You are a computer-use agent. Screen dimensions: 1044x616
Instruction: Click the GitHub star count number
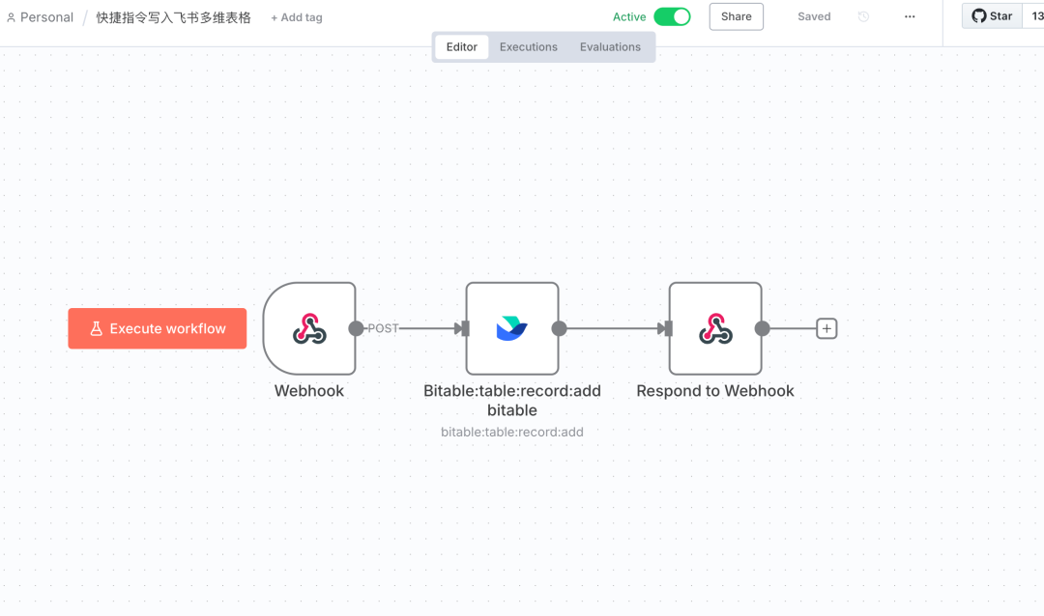[1037, 16]
